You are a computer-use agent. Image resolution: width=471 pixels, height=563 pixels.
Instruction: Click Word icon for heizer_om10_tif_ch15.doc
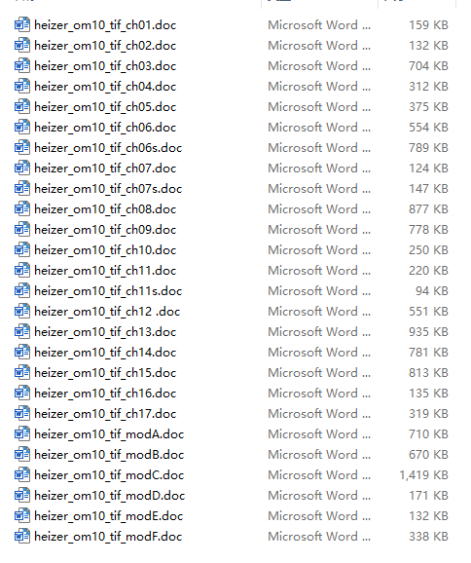[21, 373]
